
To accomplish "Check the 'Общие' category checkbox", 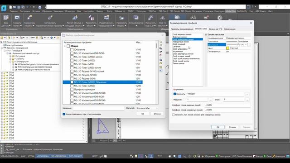I will [x=68, y=46].
